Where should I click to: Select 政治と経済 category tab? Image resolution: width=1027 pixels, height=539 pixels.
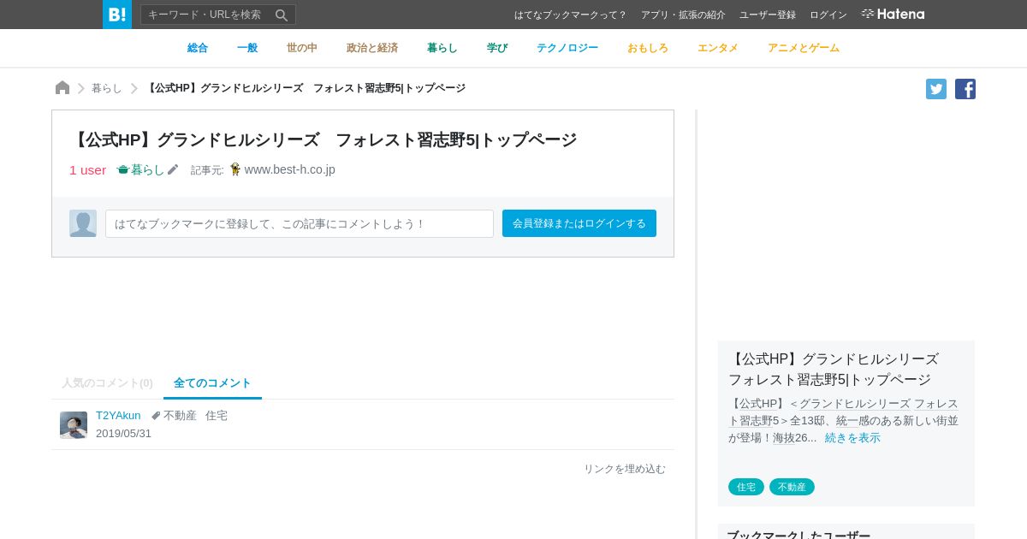click(372, 48)
